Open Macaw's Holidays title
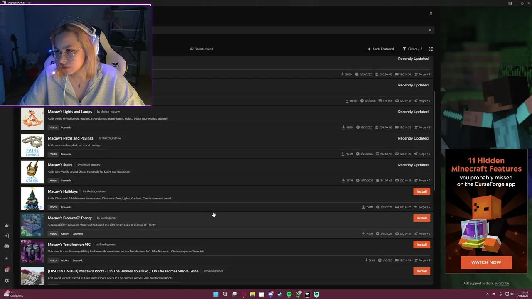This screenshot has height=299, width=532. 63,191
